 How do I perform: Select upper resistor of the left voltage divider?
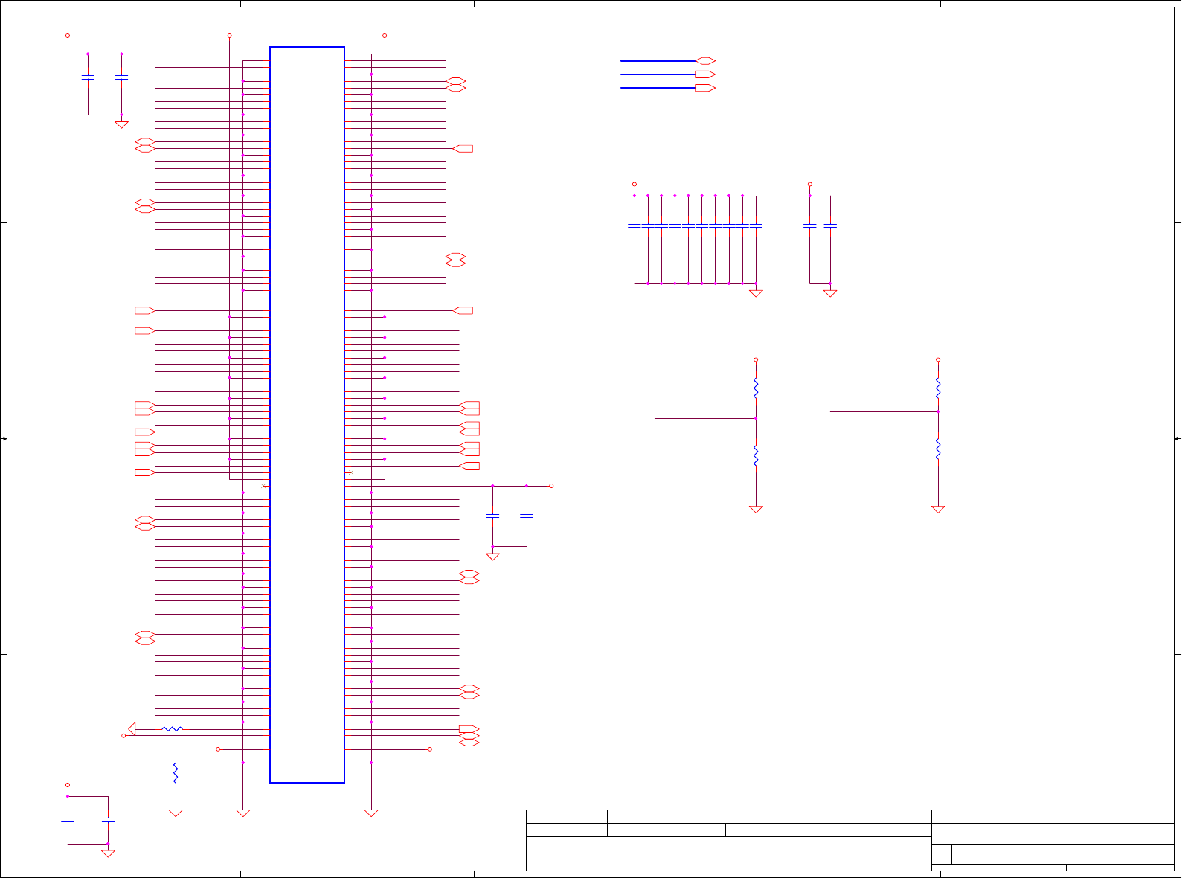pyautogui.click(x=756, y=388)
